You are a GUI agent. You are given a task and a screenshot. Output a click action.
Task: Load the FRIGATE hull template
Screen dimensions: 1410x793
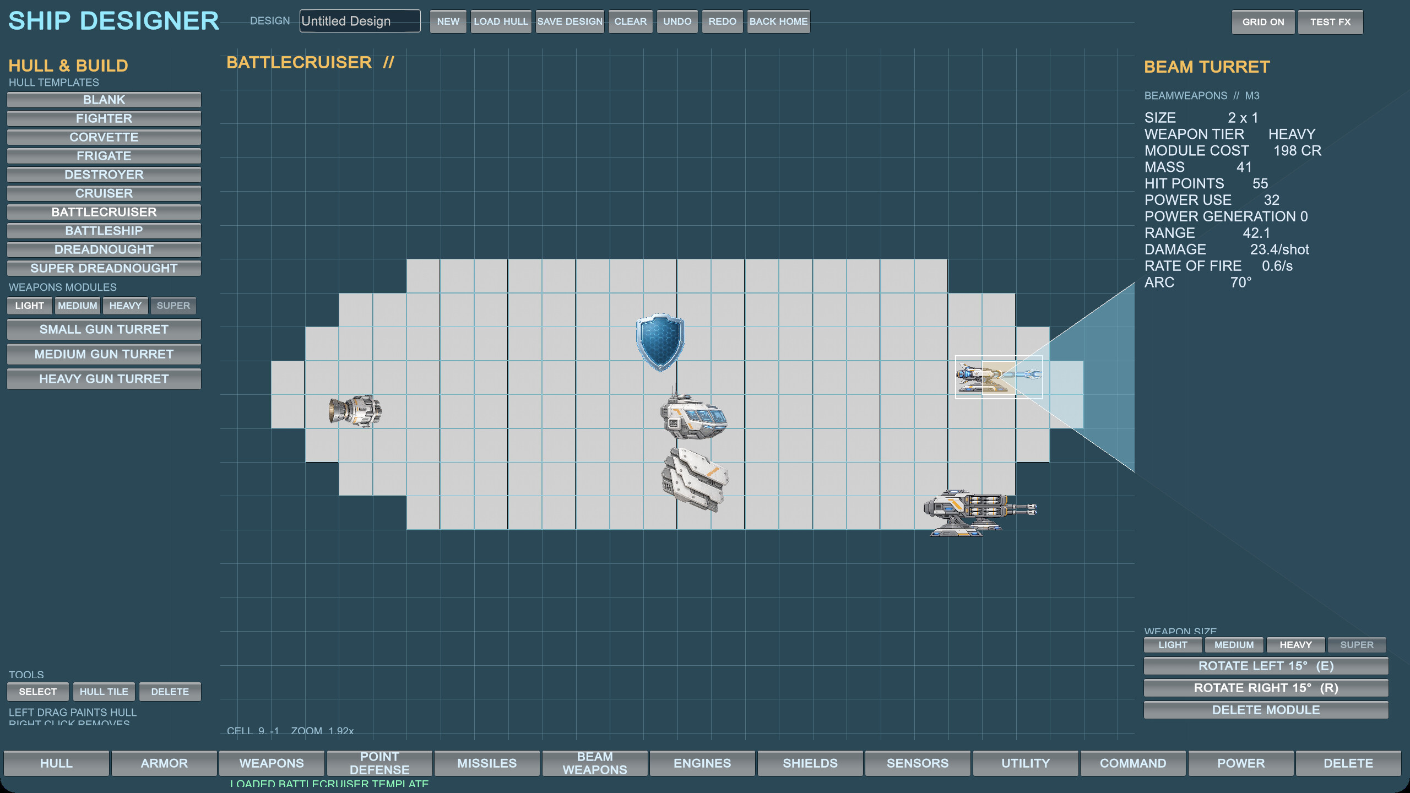(x=104, y=156)
